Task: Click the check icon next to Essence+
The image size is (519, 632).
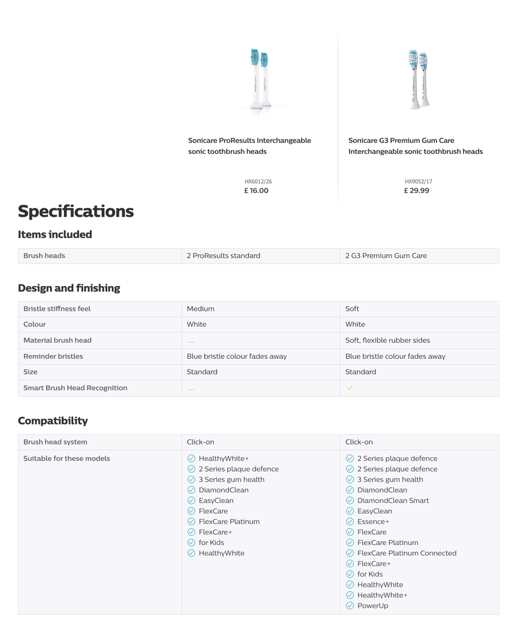Action: (349, 522)
